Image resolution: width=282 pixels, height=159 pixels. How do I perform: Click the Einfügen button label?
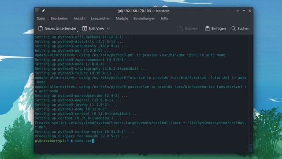point(219,28)
